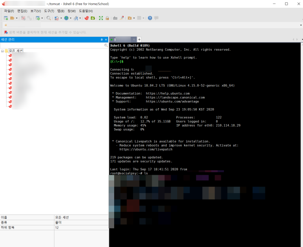Click the Highlight marker icon

click(x=122, y=18)
